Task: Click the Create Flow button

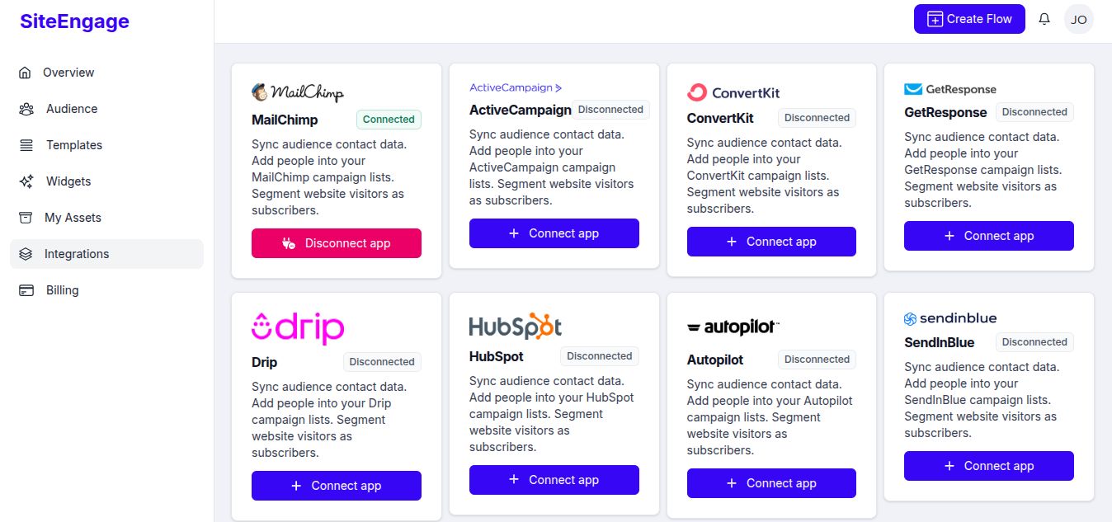Action: coord(969,19)
